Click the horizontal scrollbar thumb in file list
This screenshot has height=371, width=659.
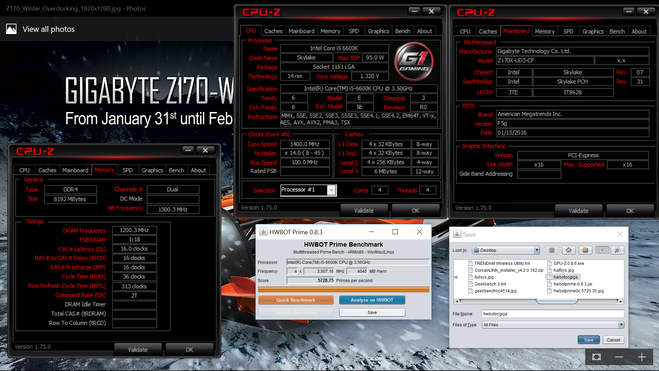[557, 301]
